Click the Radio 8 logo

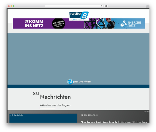(x=79, y=16)
